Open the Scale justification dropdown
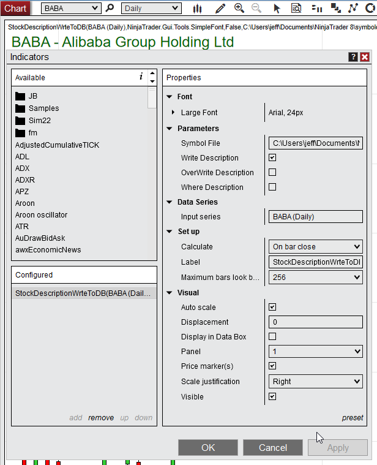The height and width of the screenshot is (465, 377). click(316, 381)
